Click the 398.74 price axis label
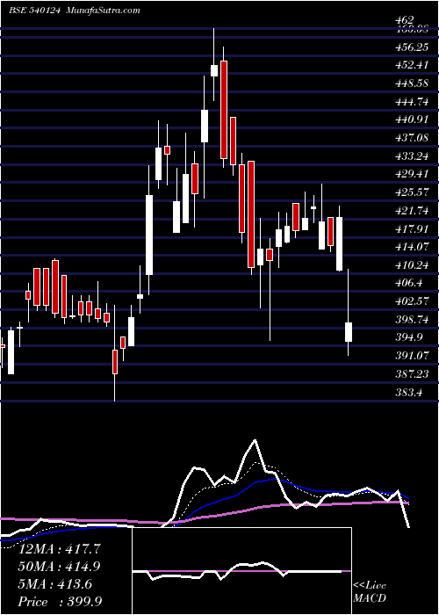439x615 pixels. pyautogui.click(x=412, y=320)
